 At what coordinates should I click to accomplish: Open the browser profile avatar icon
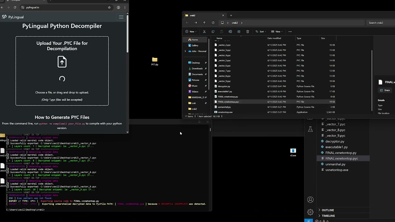pos(118,7)
